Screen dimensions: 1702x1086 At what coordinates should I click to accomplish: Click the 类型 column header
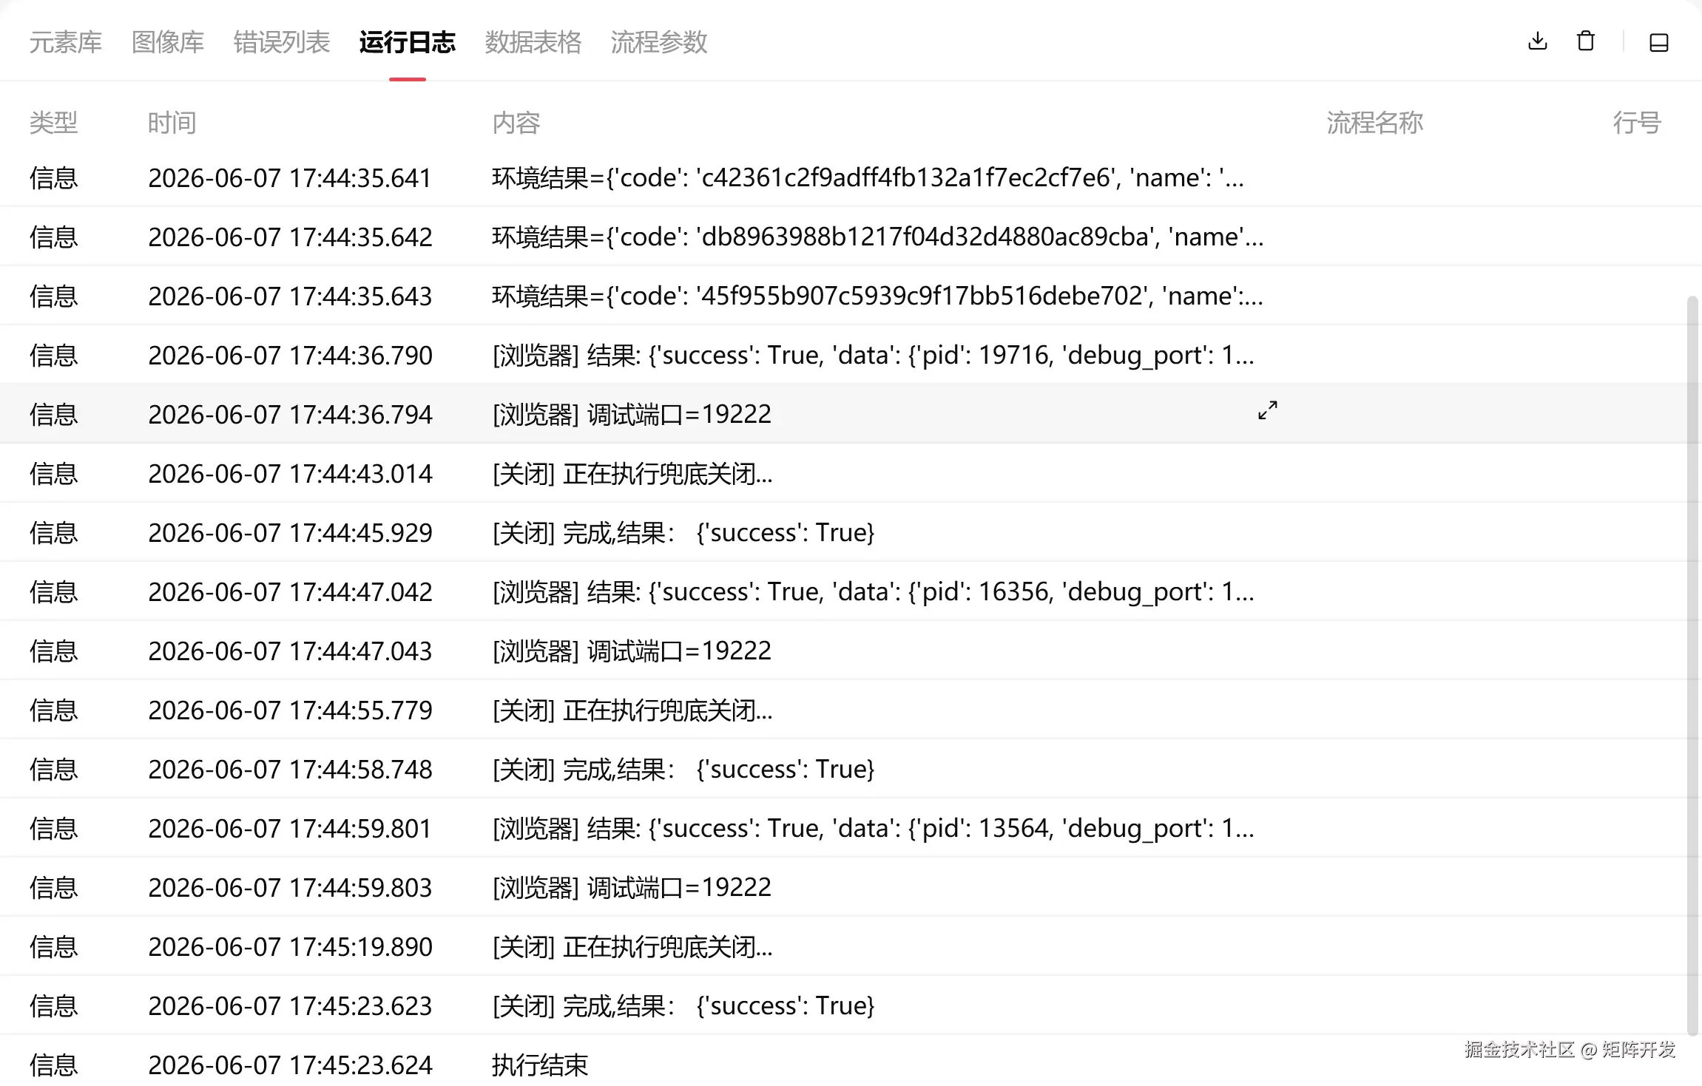click(53, 123)
